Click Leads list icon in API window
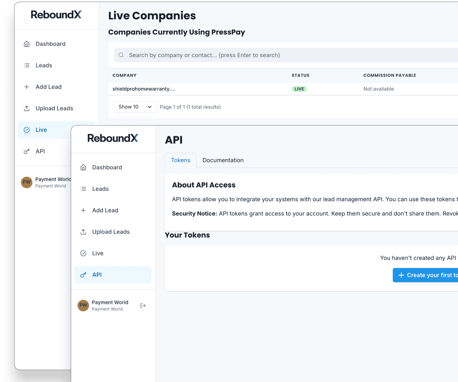Image resolution: width=458 pixels, height=382 pixels. (83, 189)
